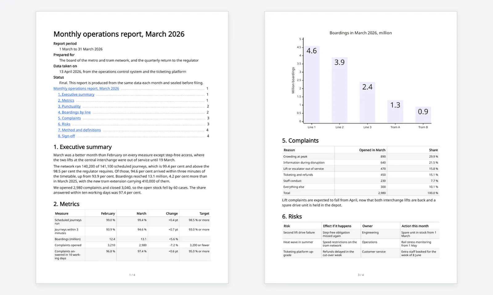
Task: Select the 'Second lift drive failure' risk
Action: tap(299, 232)
